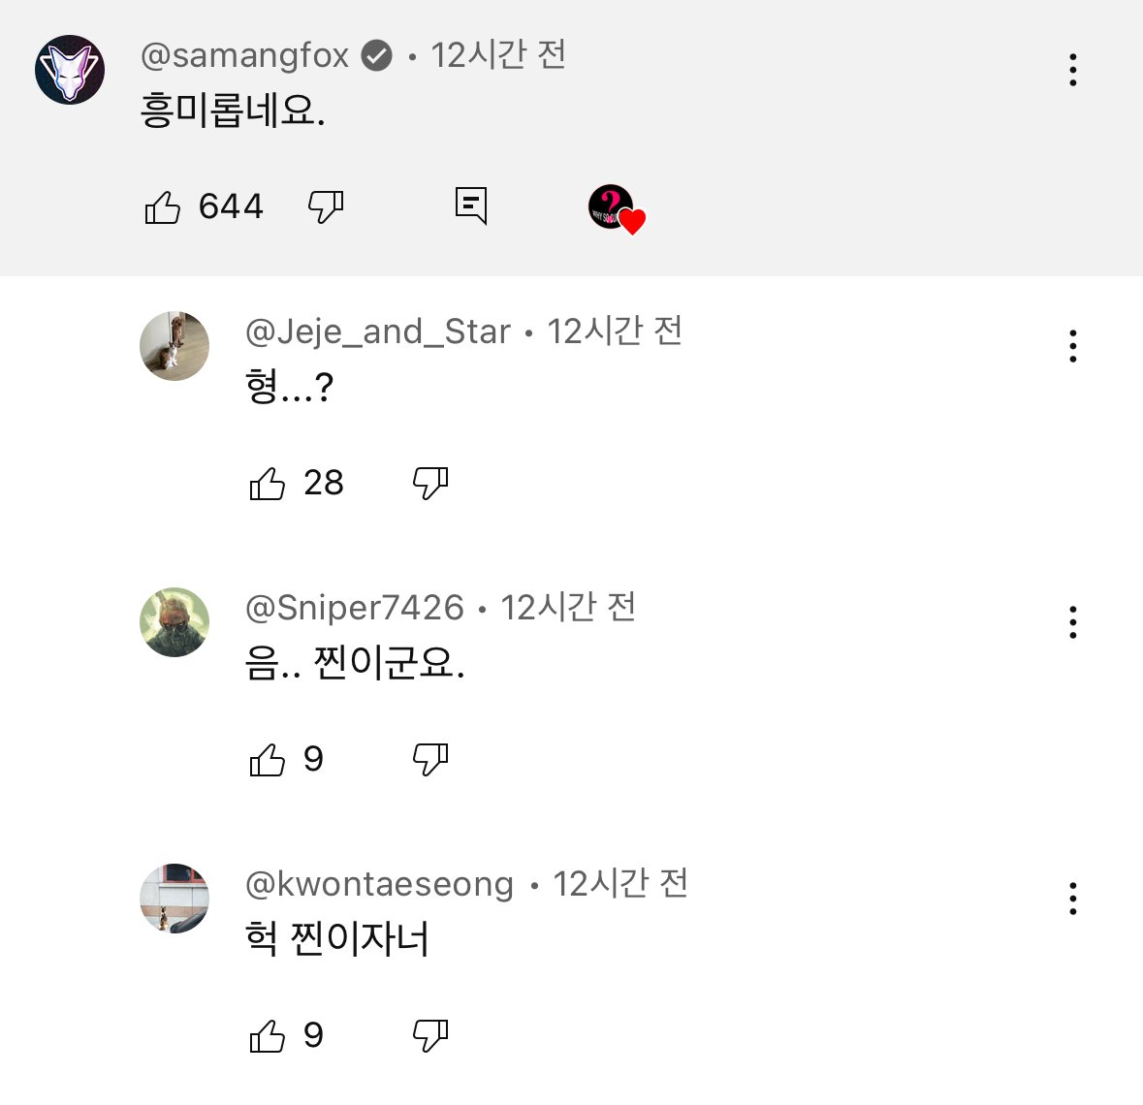Viewport: 1143px width, 1105px height.
Task: Open more options for samangfox comment
Action: click(x=1072, y=70)
